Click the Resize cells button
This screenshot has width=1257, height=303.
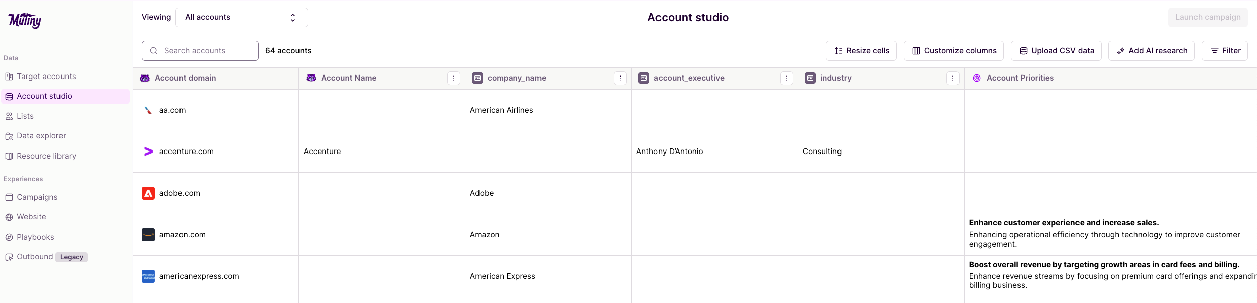pos(861,51)
